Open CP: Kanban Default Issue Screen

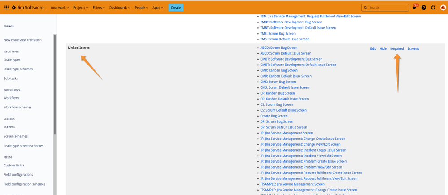click(x=285, y=99)
